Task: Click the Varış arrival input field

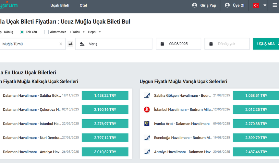Action: (x=114, y=44)
